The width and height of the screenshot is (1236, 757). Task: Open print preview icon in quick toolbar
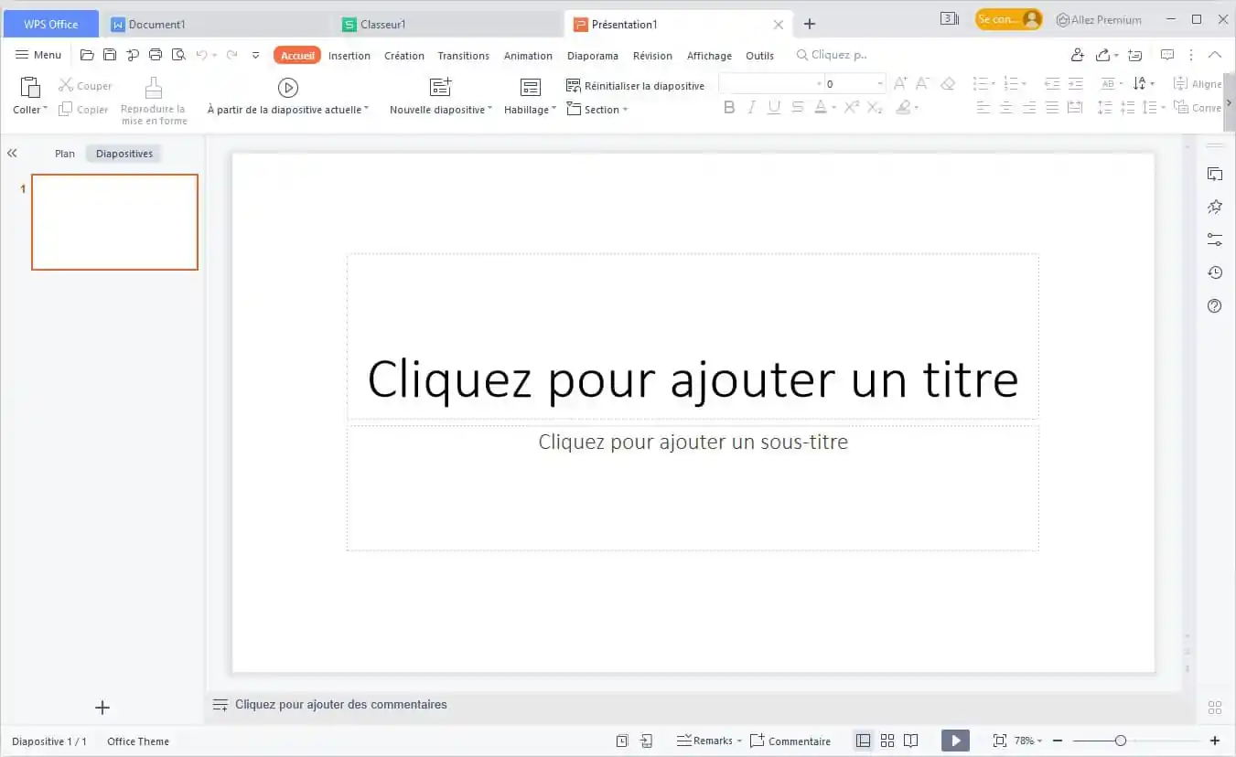tap(178, 55)
